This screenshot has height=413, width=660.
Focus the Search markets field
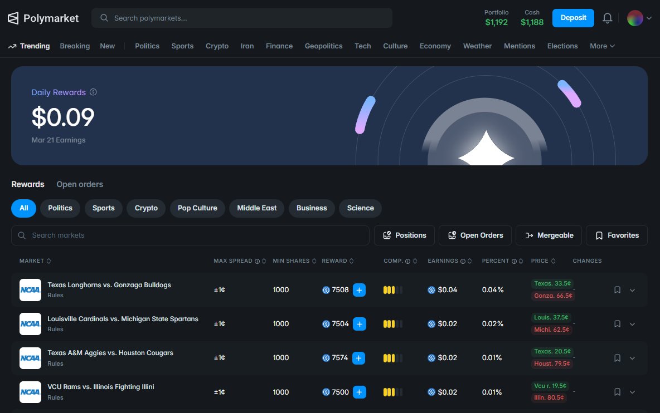190,235
